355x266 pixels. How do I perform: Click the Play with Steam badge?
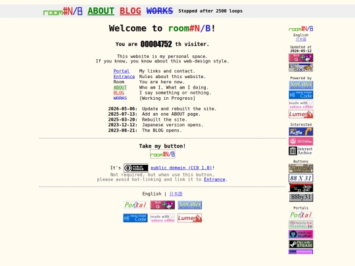tap(301, 244)
